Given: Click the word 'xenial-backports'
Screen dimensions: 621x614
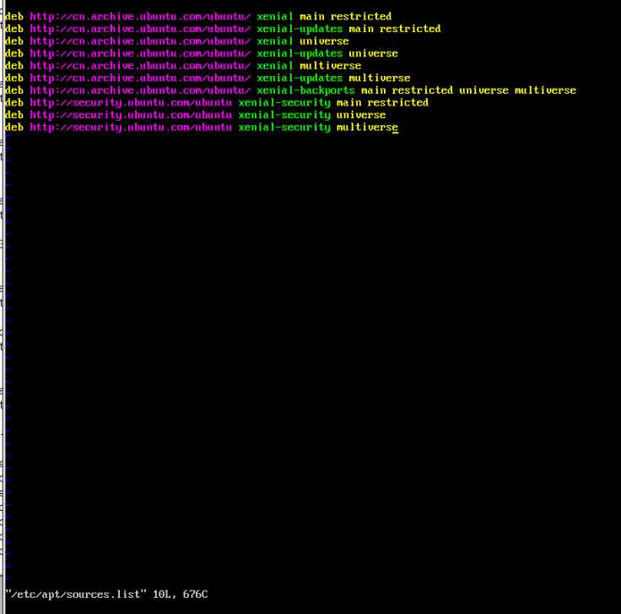Looking at the screenshot, I should 305,90.
